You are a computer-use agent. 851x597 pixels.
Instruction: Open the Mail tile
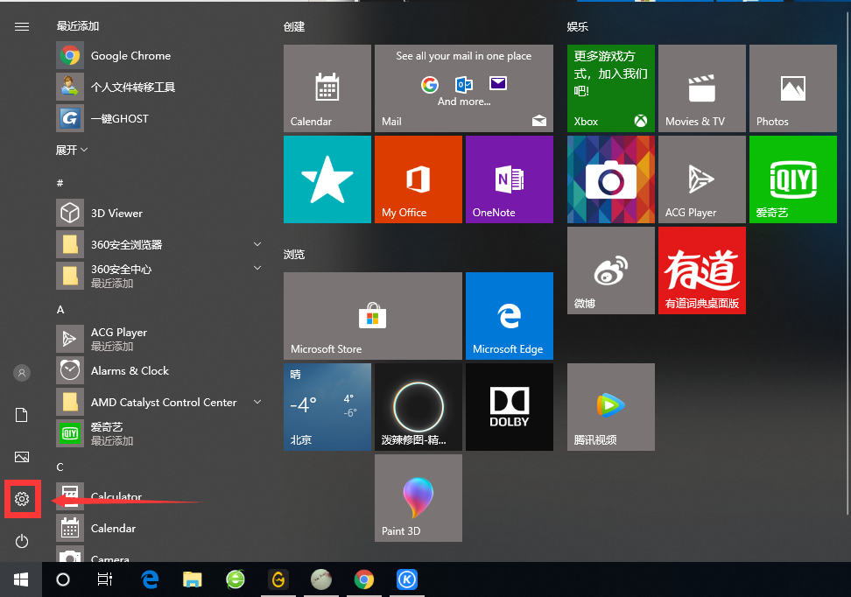(x=464, y=88)
